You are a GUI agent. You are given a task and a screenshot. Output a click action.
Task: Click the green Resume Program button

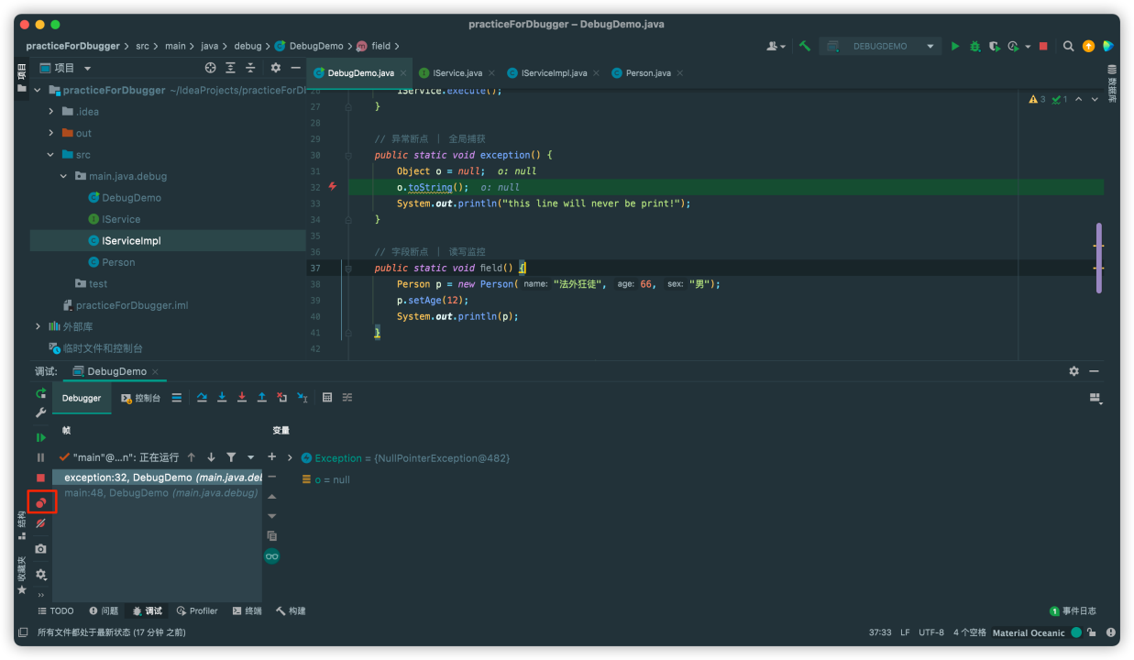(40, 437)
